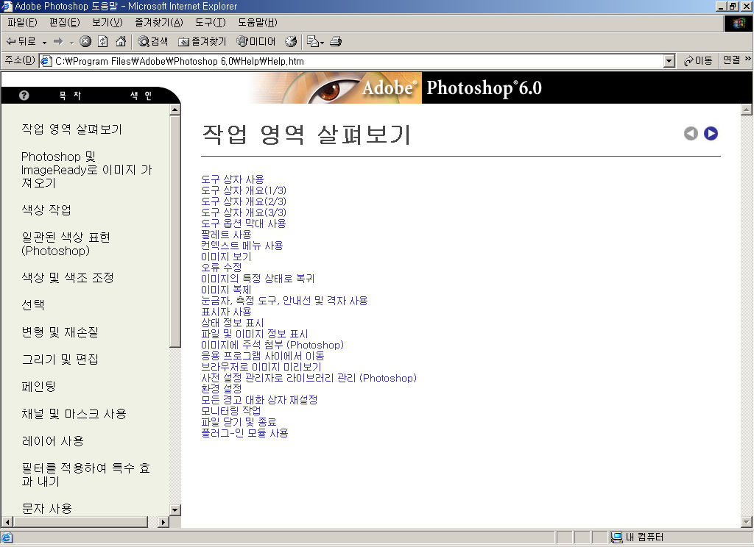Open the 편집(E) menu
The image size is (754, 547).
pos(65,23)
